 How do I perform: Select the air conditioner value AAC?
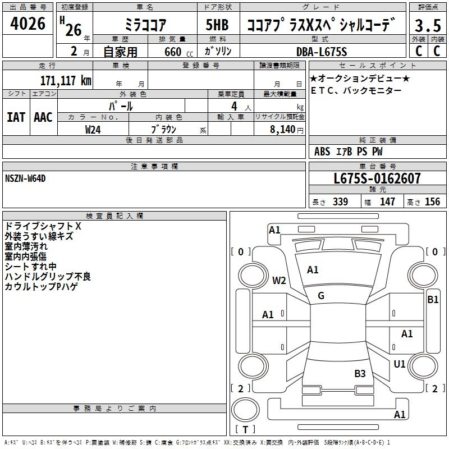click(x=43, y=117)
